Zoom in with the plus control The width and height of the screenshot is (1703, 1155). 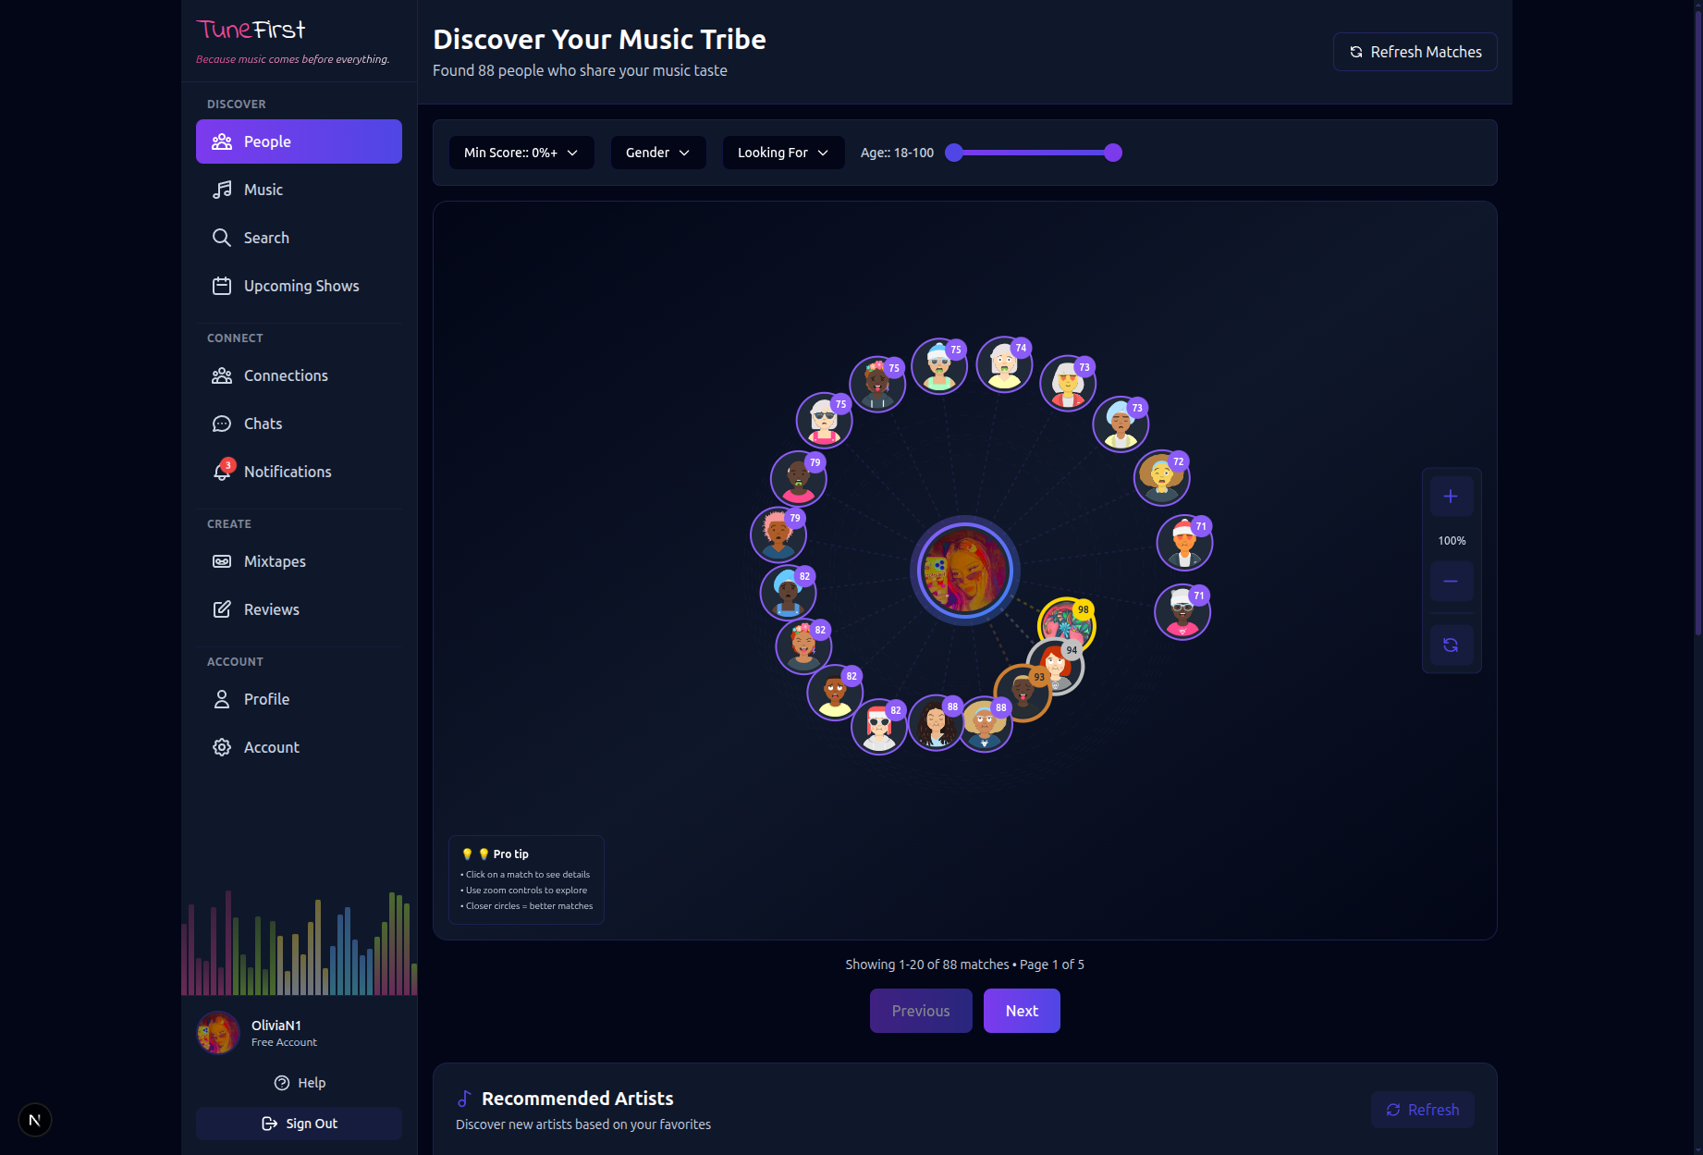[1452, 496]
